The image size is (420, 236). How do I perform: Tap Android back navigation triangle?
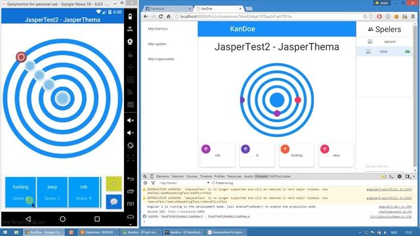click(x=28, y=219)
